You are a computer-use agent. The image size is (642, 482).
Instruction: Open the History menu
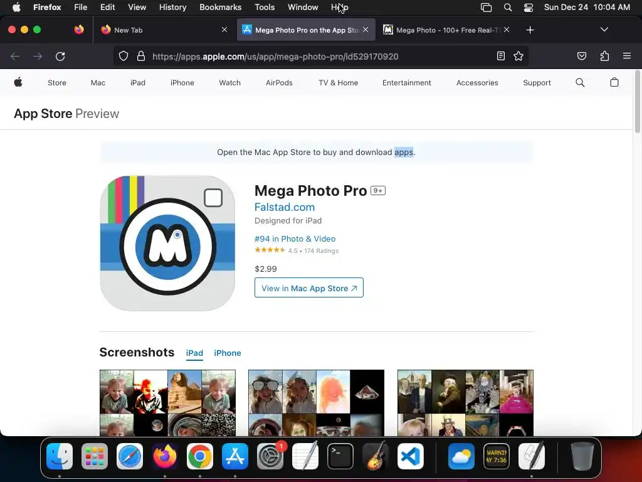tap(172, 7)
